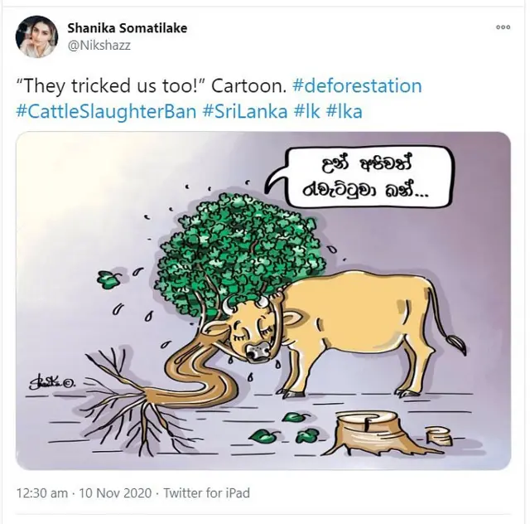Click the 12:30 am timestamp
This screenshot has height=524, width=530.
coord(43,492)
